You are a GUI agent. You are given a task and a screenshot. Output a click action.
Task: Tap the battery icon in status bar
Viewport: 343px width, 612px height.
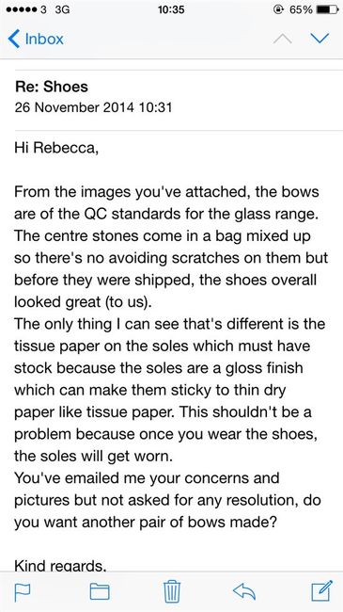[x=326, y=9]
